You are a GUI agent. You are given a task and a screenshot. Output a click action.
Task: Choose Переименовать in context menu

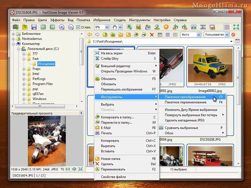coord(126,169)
